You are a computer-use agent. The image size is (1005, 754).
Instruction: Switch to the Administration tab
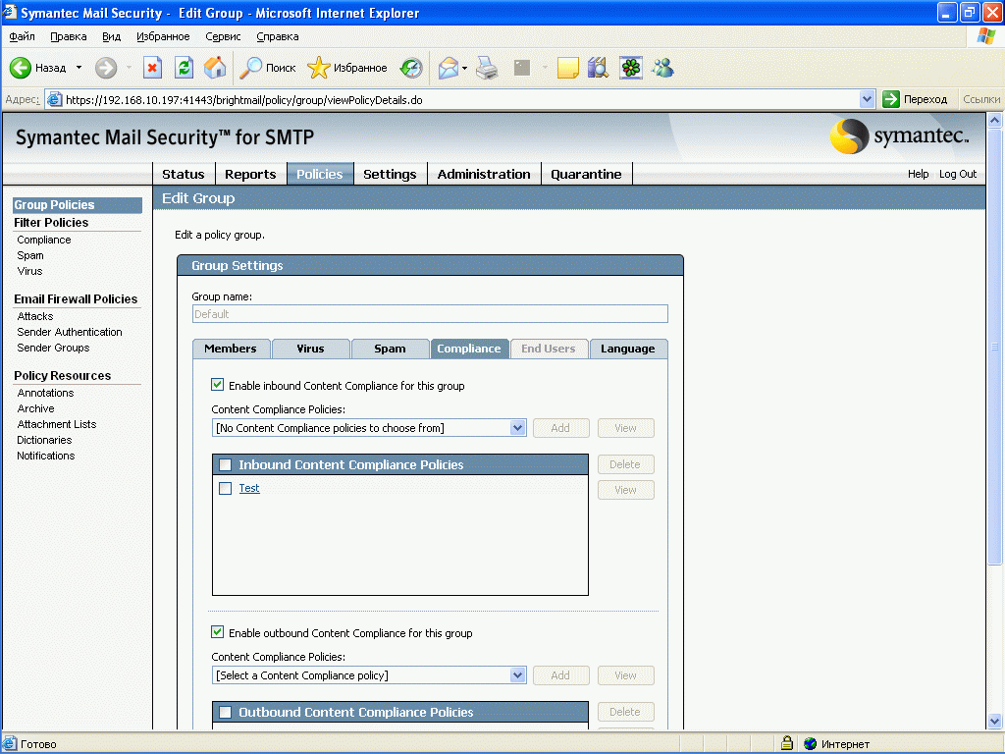tap(484, 174)
